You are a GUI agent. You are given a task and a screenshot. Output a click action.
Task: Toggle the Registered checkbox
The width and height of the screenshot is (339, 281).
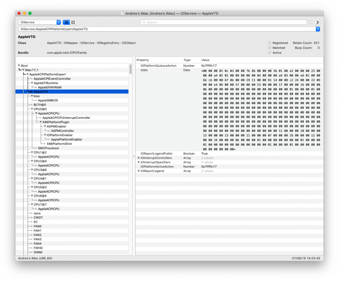[270, 43]
